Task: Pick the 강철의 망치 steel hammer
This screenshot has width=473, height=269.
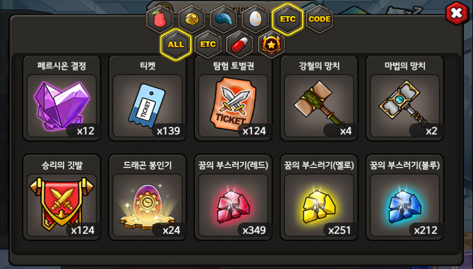Action: coord(319,98)
